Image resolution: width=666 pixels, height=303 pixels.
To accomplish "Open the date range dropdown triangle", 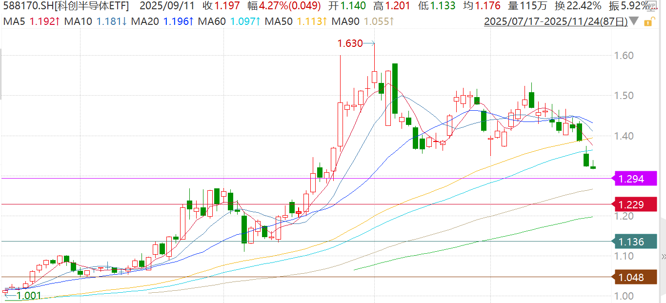I will pos(634,21).
